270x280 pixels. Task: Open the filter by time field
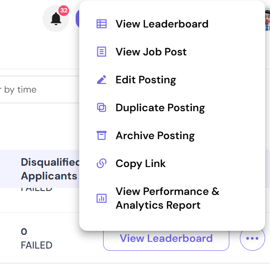click(40, 89)
